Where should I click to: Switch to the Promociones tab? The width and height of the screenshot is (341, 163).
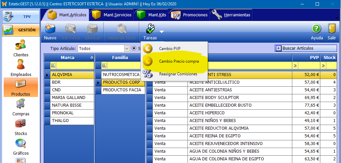[x=189, y=15]
